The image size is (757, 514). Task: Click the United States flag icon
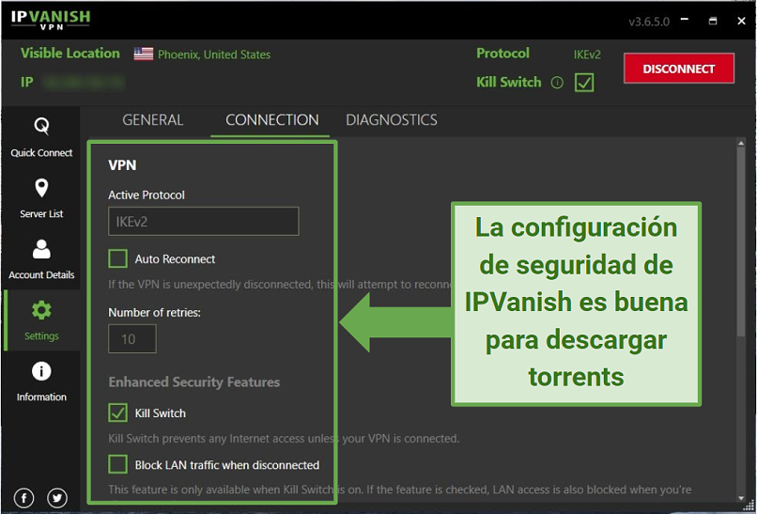[x=144, y=55]
